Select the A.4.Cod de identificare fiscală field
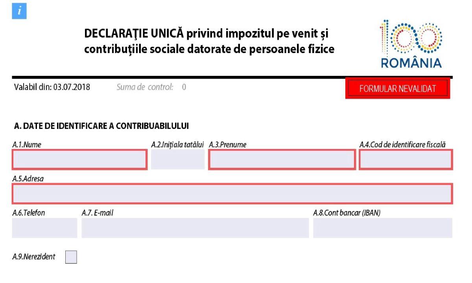 click(405, 159)
